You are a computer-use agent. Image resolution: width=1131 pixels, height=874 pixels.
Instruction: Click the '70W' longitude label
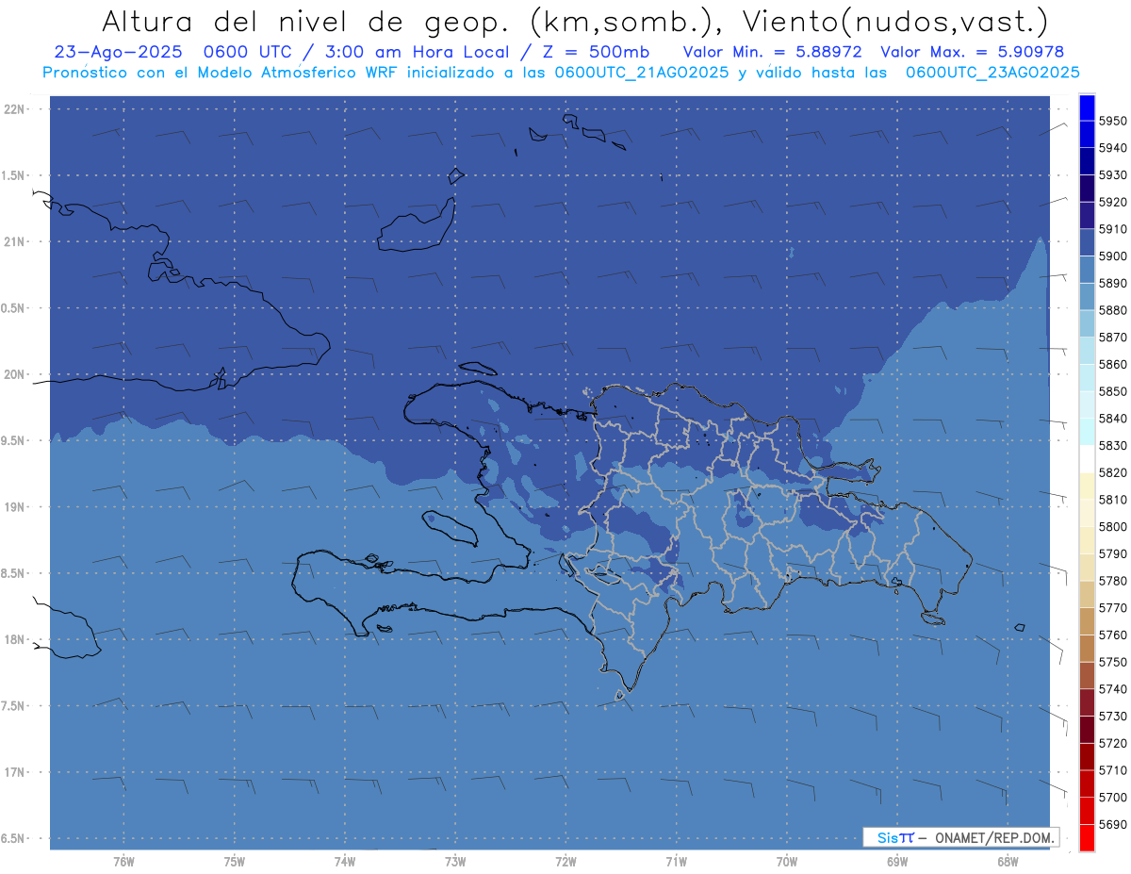pyautogui.click(x=787, y=862)
